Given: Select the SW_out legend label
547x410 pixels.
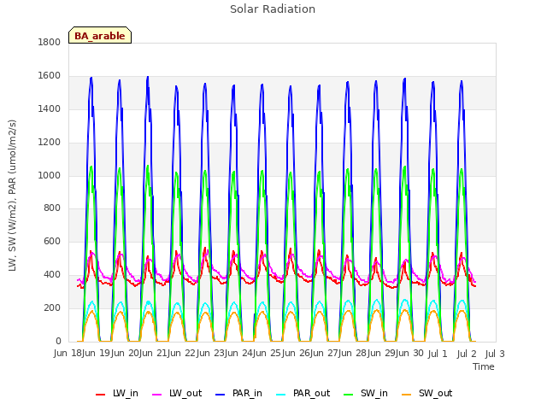Looking at the screenshot, I should [x=436, y=394].
